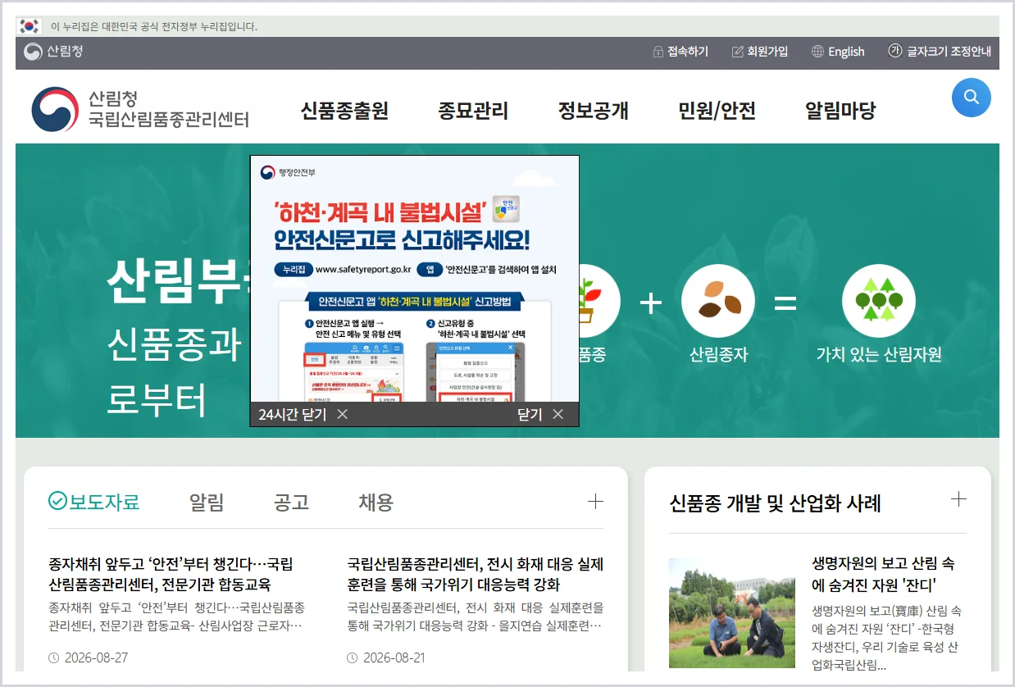Screen dimensions: 1015x687
Task: Switch site language to English
Action: 846,52
